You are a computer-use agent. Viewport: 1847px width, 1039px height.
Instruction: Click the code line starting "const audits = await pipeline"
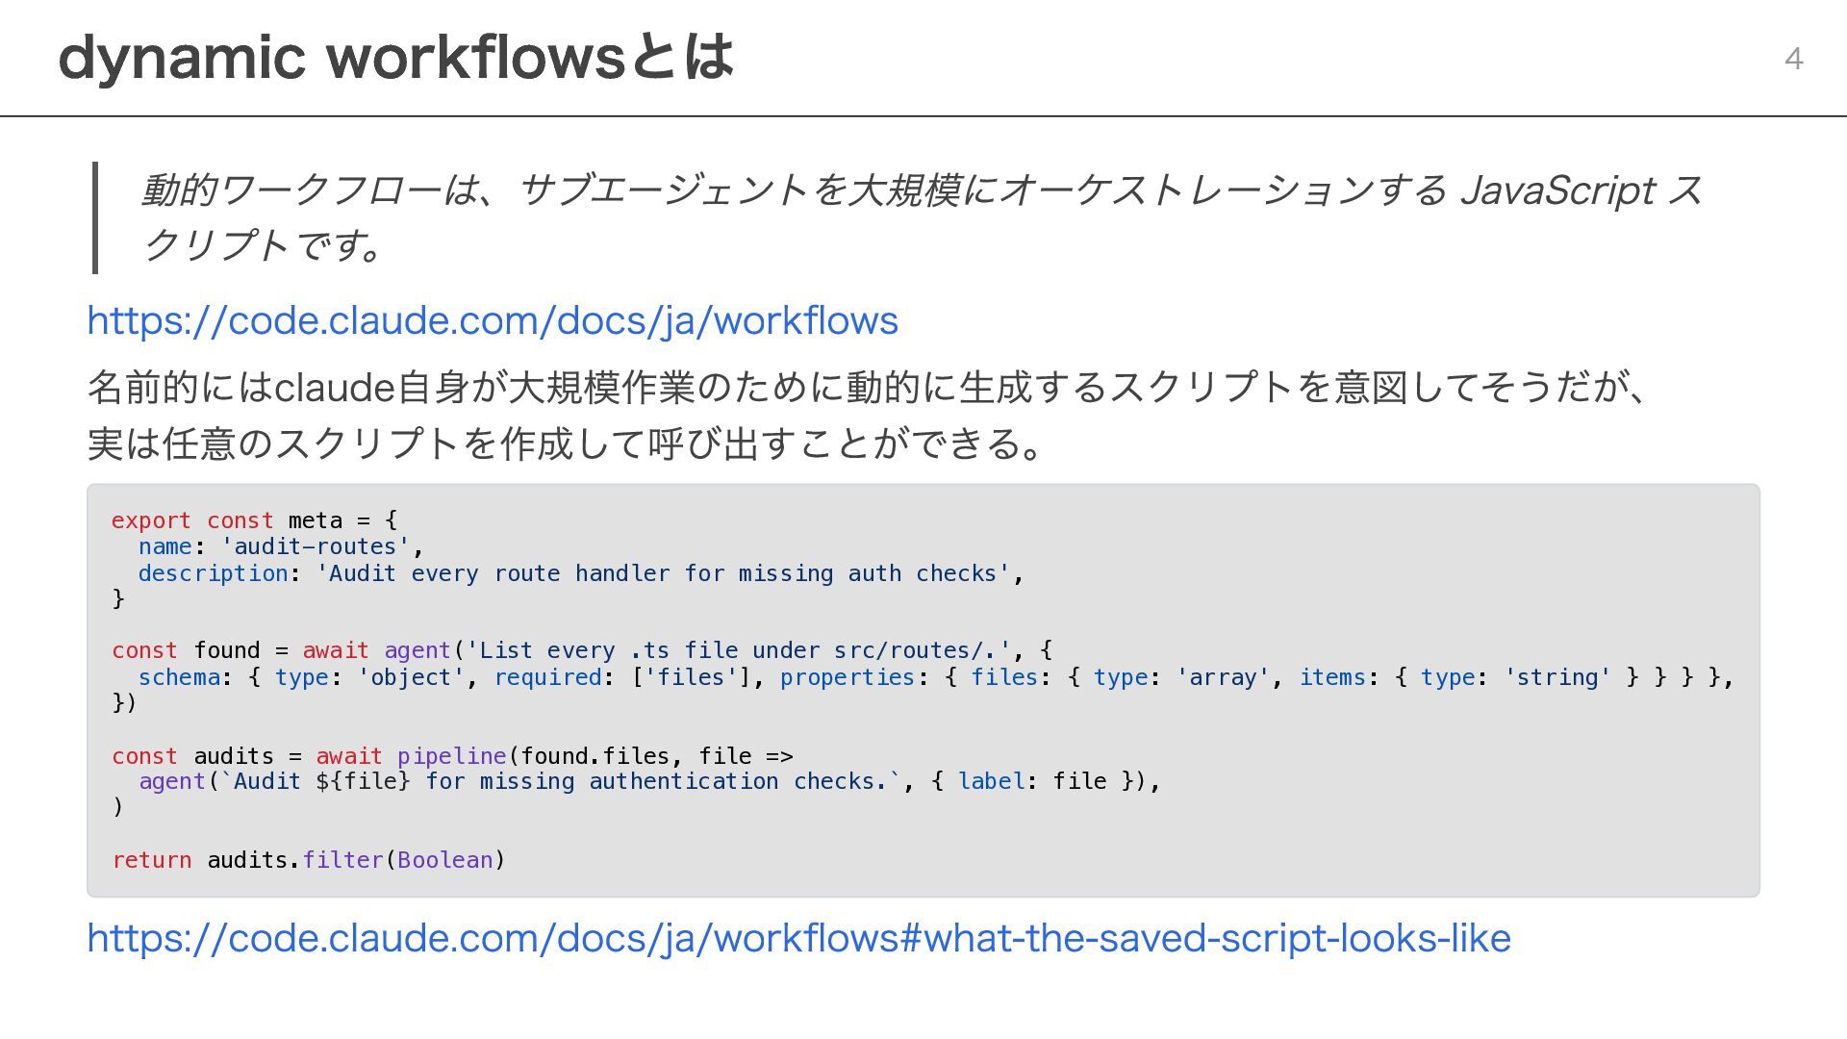point(452,756)
